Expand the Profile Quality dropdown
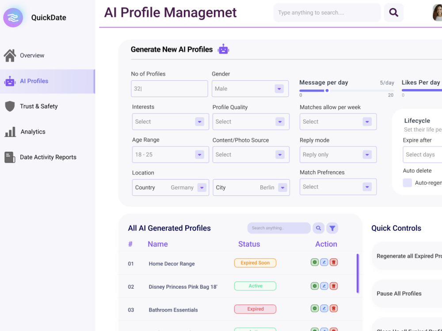Image resolution: width=442 pixels, height=331 pixels. [251, 122]
